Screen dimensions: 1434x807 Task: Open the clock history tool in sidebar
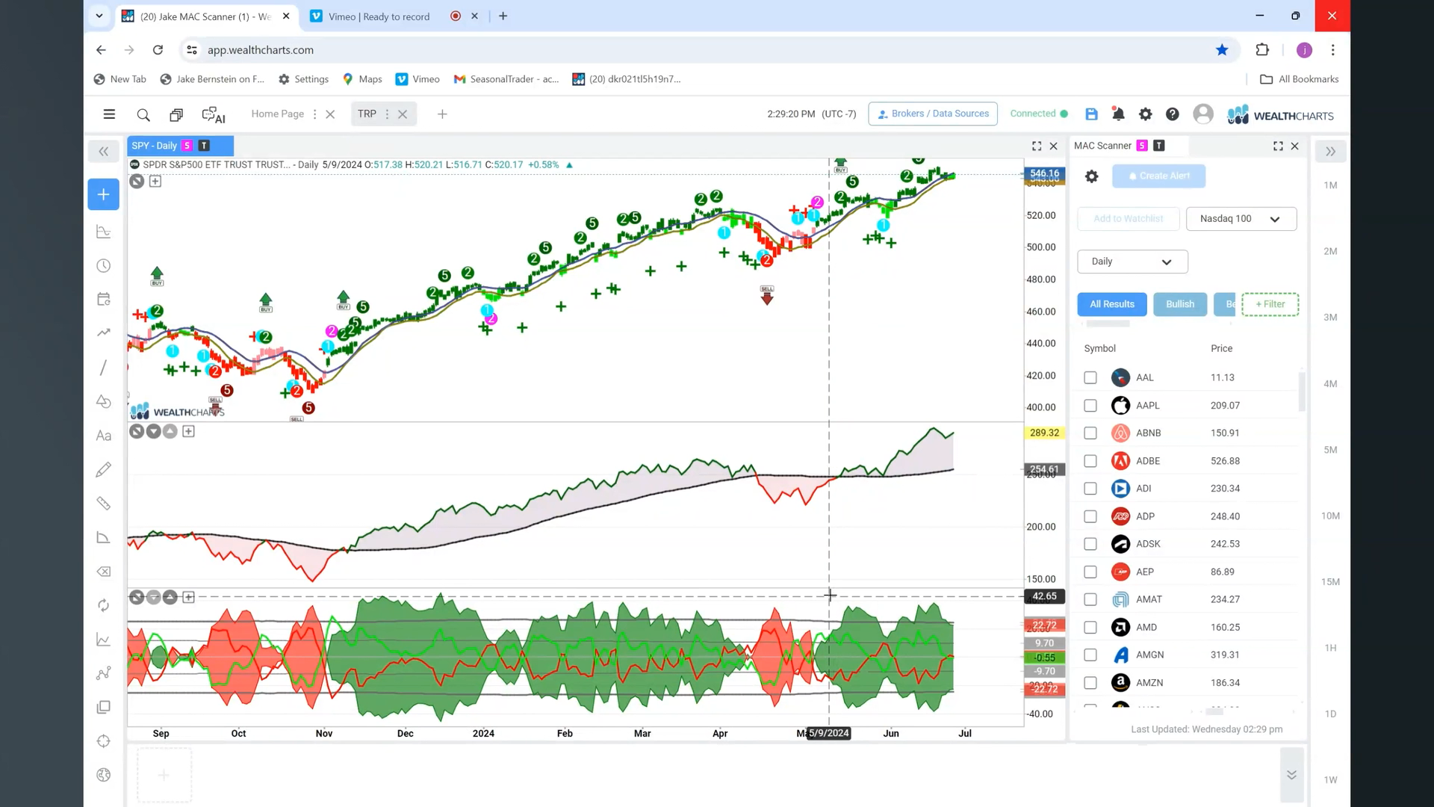point(104,266)
